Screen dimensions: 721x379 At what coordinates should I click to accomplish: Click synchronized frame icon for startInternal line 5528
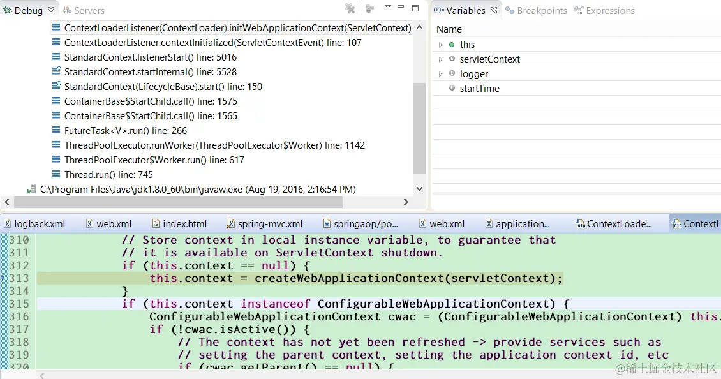56,71
